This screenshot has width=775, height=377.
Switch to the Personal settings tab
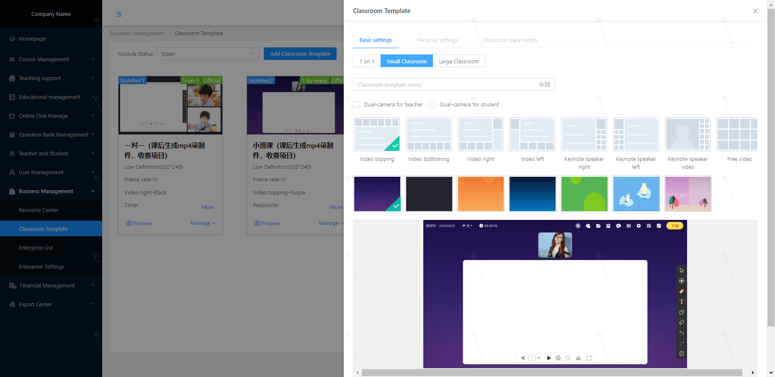[x=437, y=40]
